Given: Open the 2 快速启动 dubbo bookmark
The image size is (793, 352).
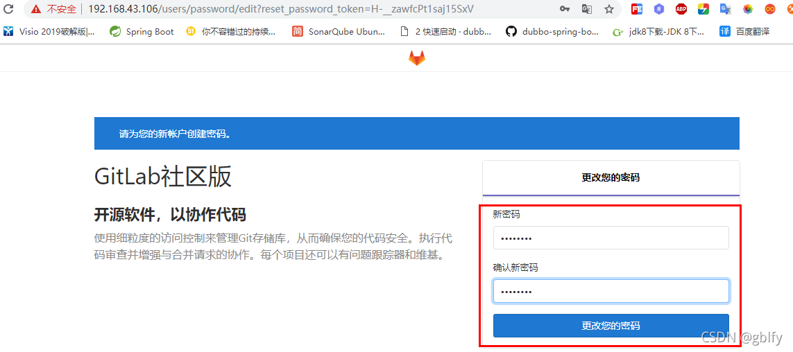Looking at the screenshot, I should [445, 31].
